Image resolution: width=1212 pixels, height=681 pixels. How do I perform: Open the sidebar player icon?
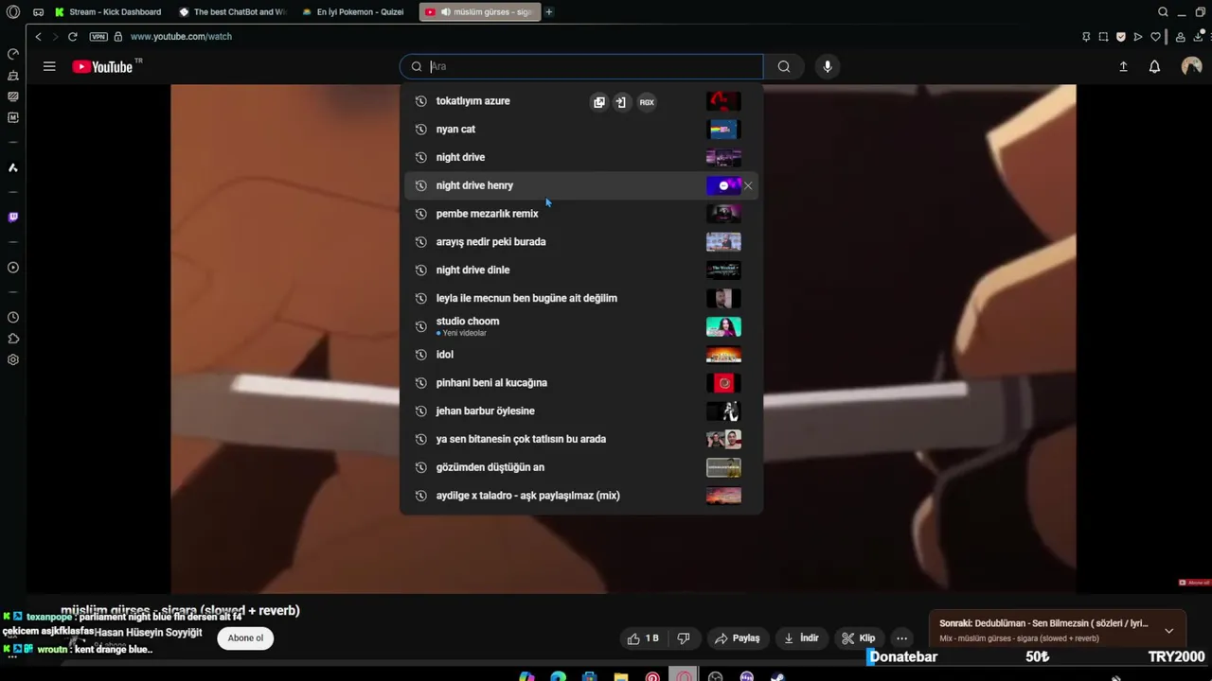(x=13, y=268)
